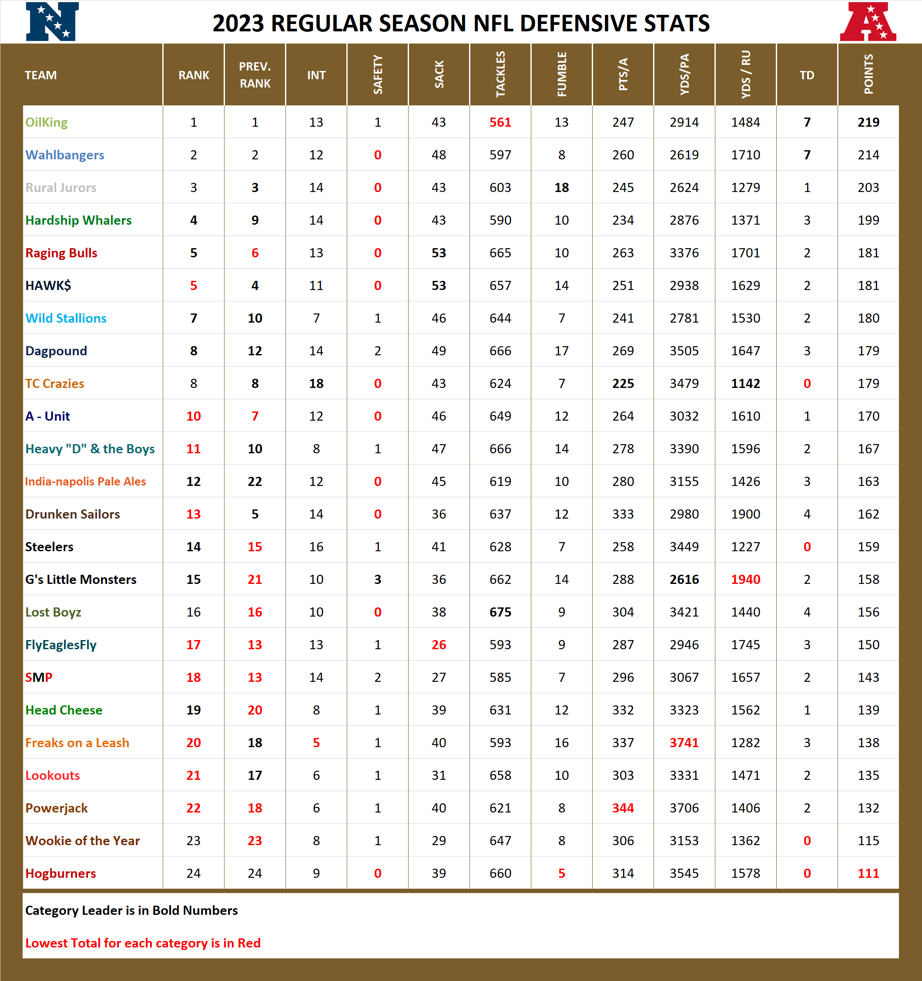Select the INT column header
The width and height of the screenshot is (922, 981).
tap(316, 75)
